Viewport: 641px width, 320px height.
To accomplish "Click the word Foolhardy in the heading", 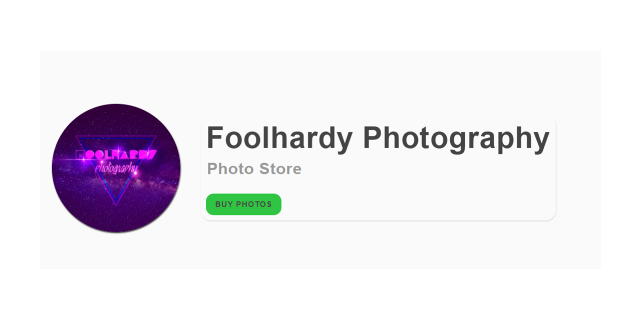I will (x=279, y=137).
